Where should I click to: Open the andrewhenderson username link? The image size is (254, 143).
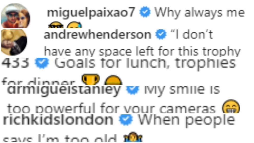pos(97,34)
